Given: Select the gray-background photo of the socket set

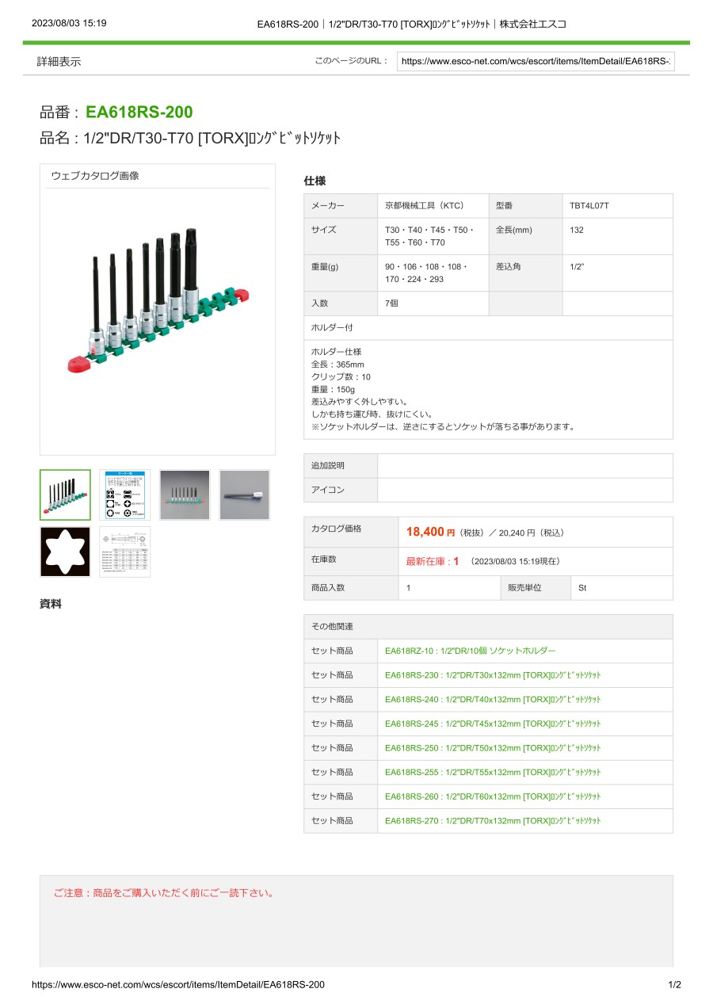Looking at the screenshot, I should pyautogui.click(x=185, y=495).
